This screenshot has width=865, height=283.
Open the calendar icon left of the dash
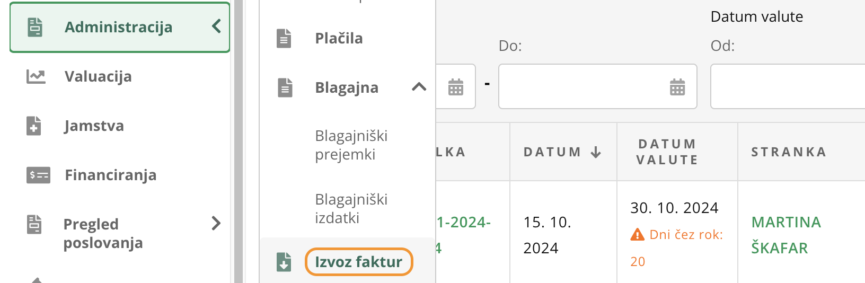click(x=456, y=87)
